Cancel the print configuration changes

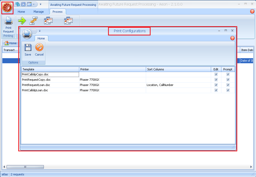[x=39, y=50]
